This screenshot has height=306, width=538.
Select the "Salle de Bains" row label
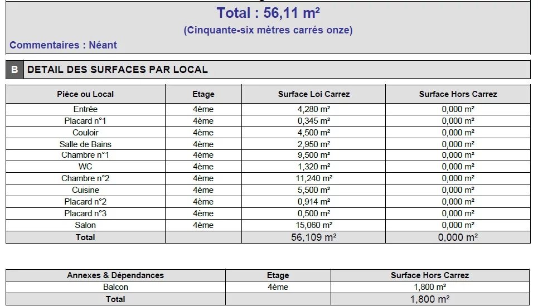click(x=85, y=144)
